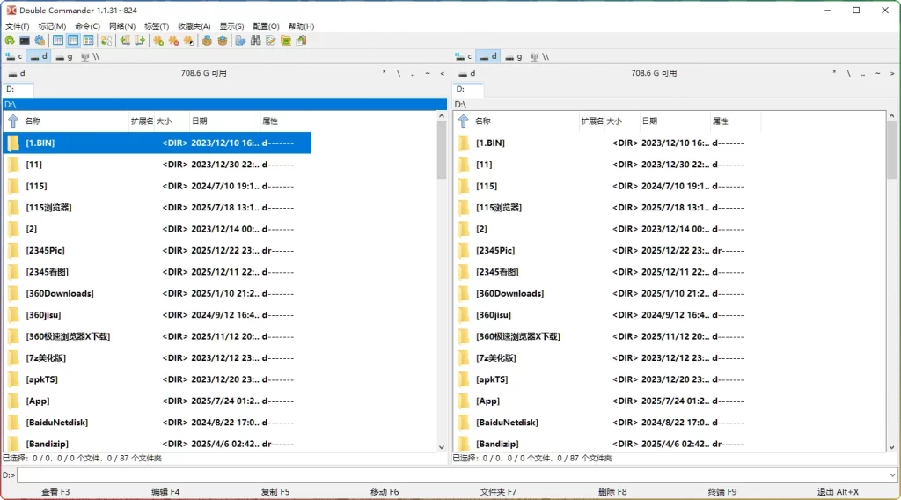Open network \\ button in left panel
Viewport: 901px width, 500px height.
91,56
